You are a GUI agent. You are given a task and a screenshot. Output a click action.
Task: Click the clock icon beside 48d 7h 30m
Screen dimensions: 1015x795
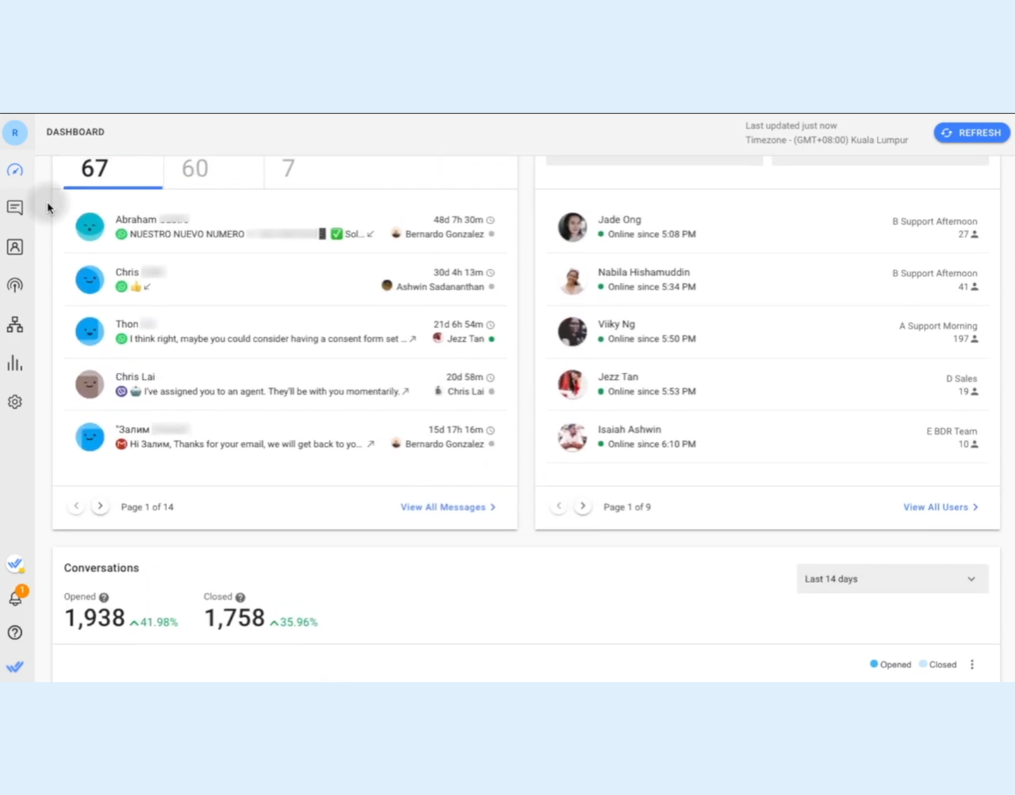tap(491, 220)
